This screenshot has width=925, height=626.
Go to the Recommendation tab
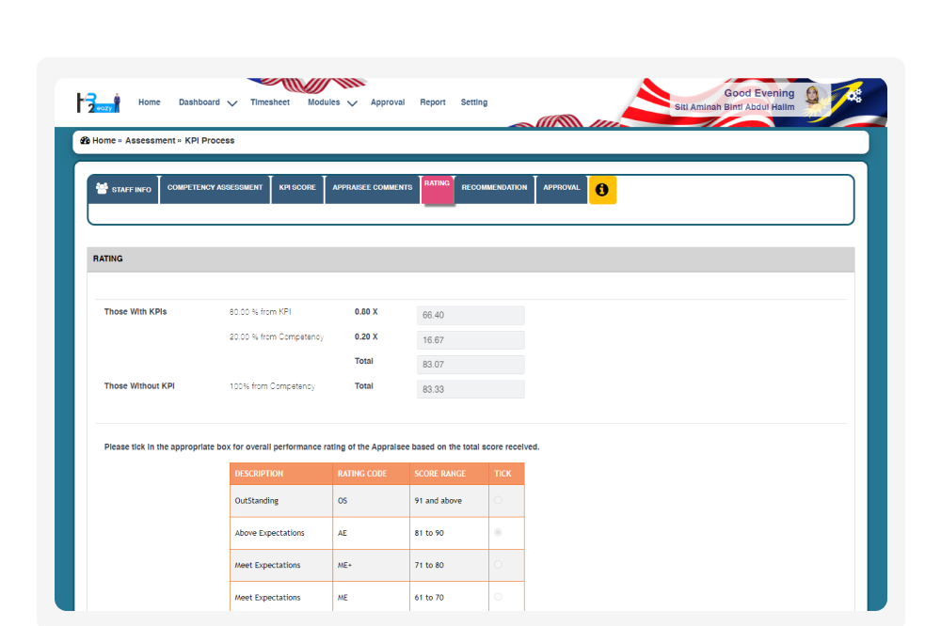[494, 188]
